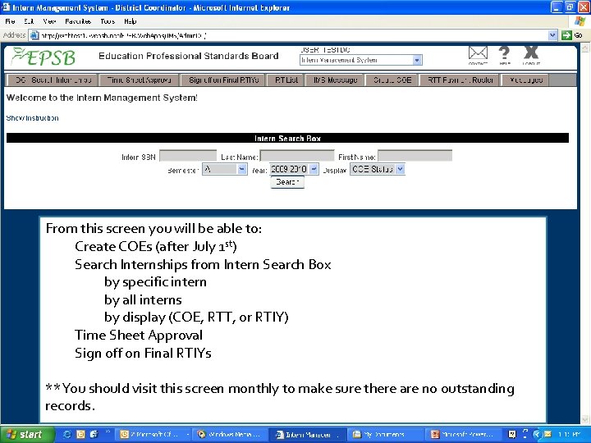Open the File menu
The image size is (591, 443).
pos(10,21)
